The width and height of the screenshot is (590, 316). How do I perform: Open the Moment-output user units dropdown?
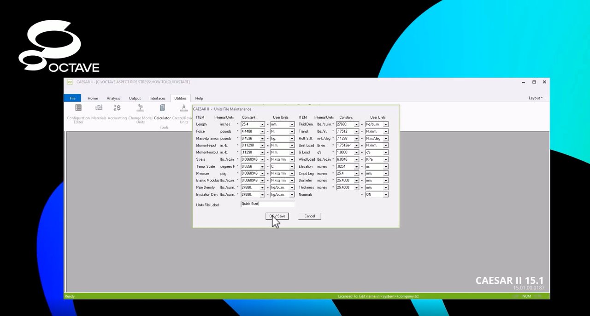pos(292,152)
